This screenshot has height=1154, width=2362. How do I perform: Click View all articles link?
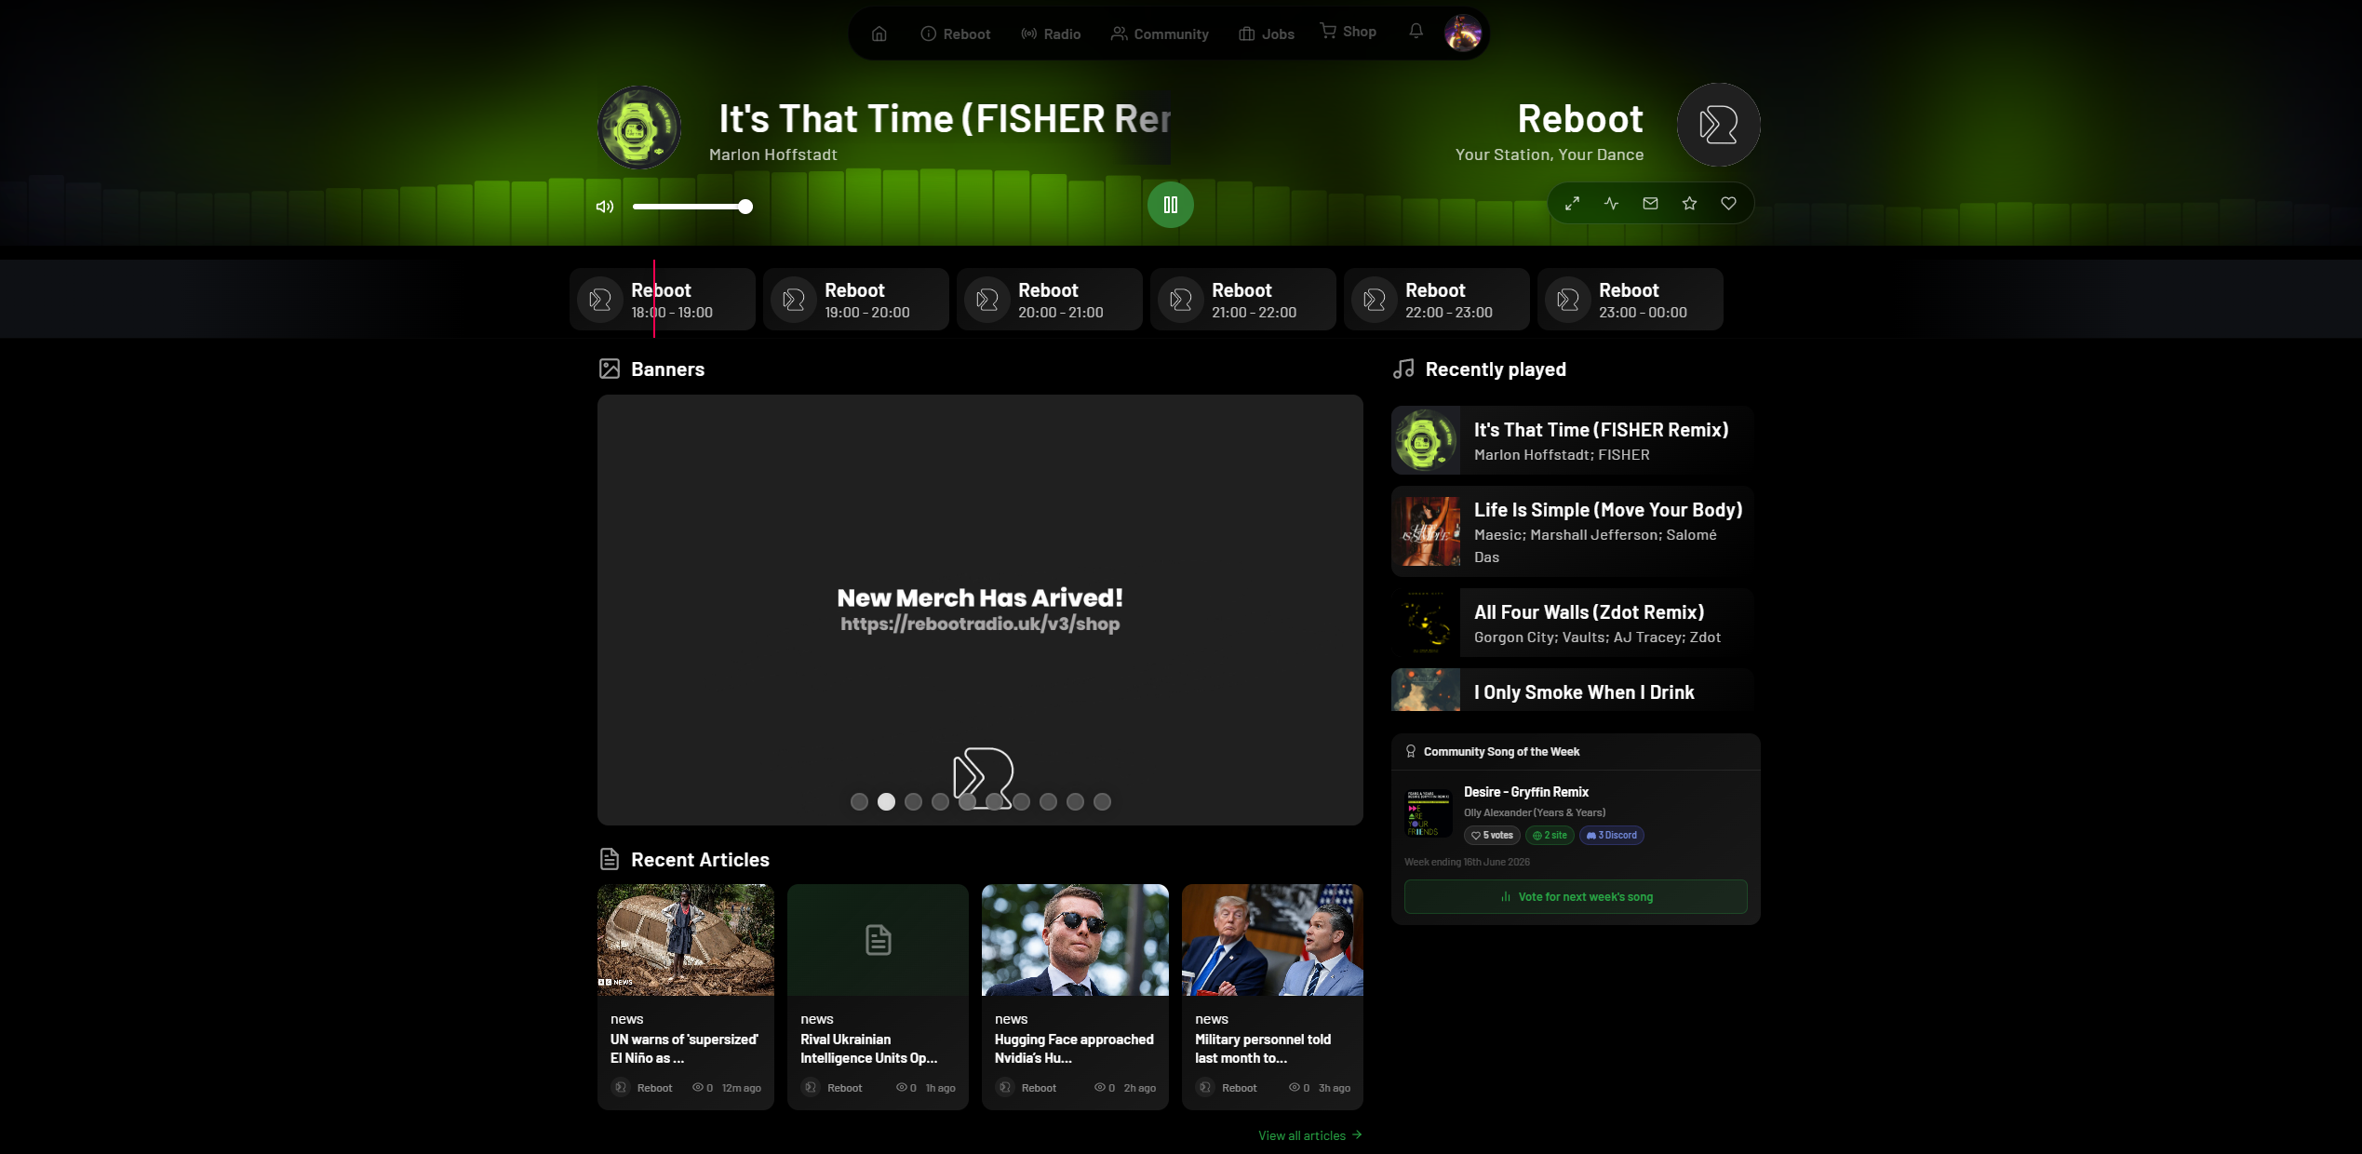click(1309, 1135)
